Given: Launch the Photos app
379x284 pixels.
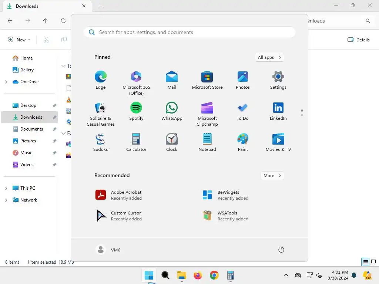Looking at the screenshot, I should 243,80.
